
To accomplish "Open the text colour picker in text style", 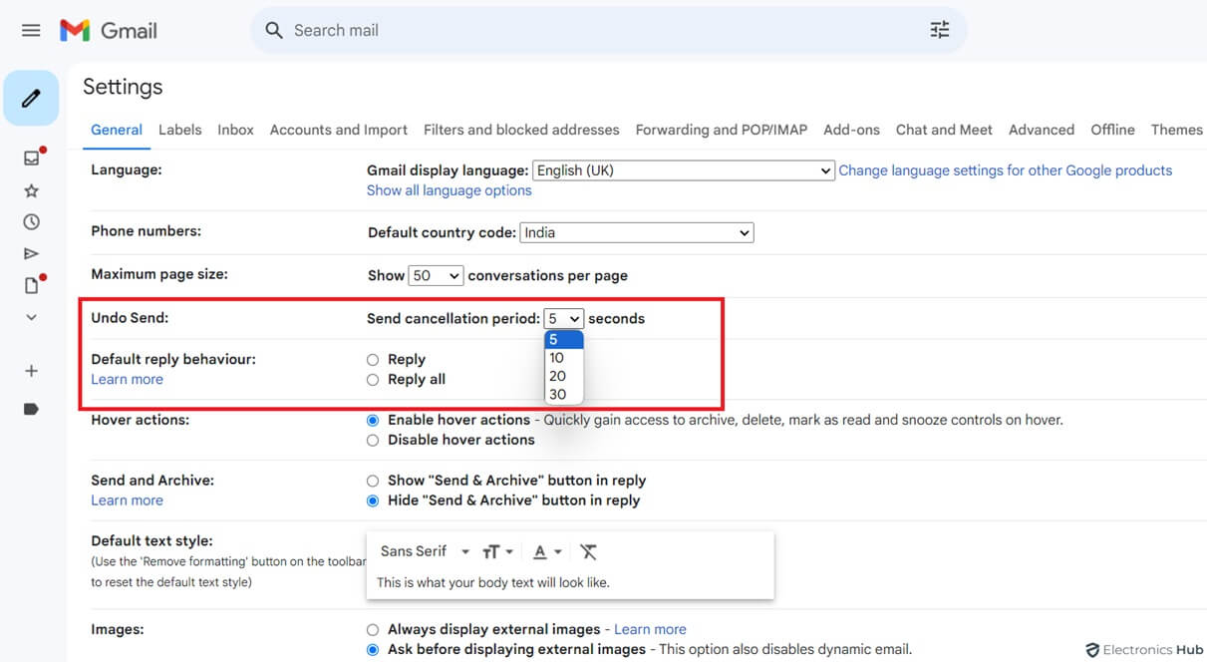I will click(547, 551).
